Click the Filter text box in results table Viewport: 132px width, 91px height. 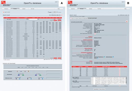pos(33,19)
